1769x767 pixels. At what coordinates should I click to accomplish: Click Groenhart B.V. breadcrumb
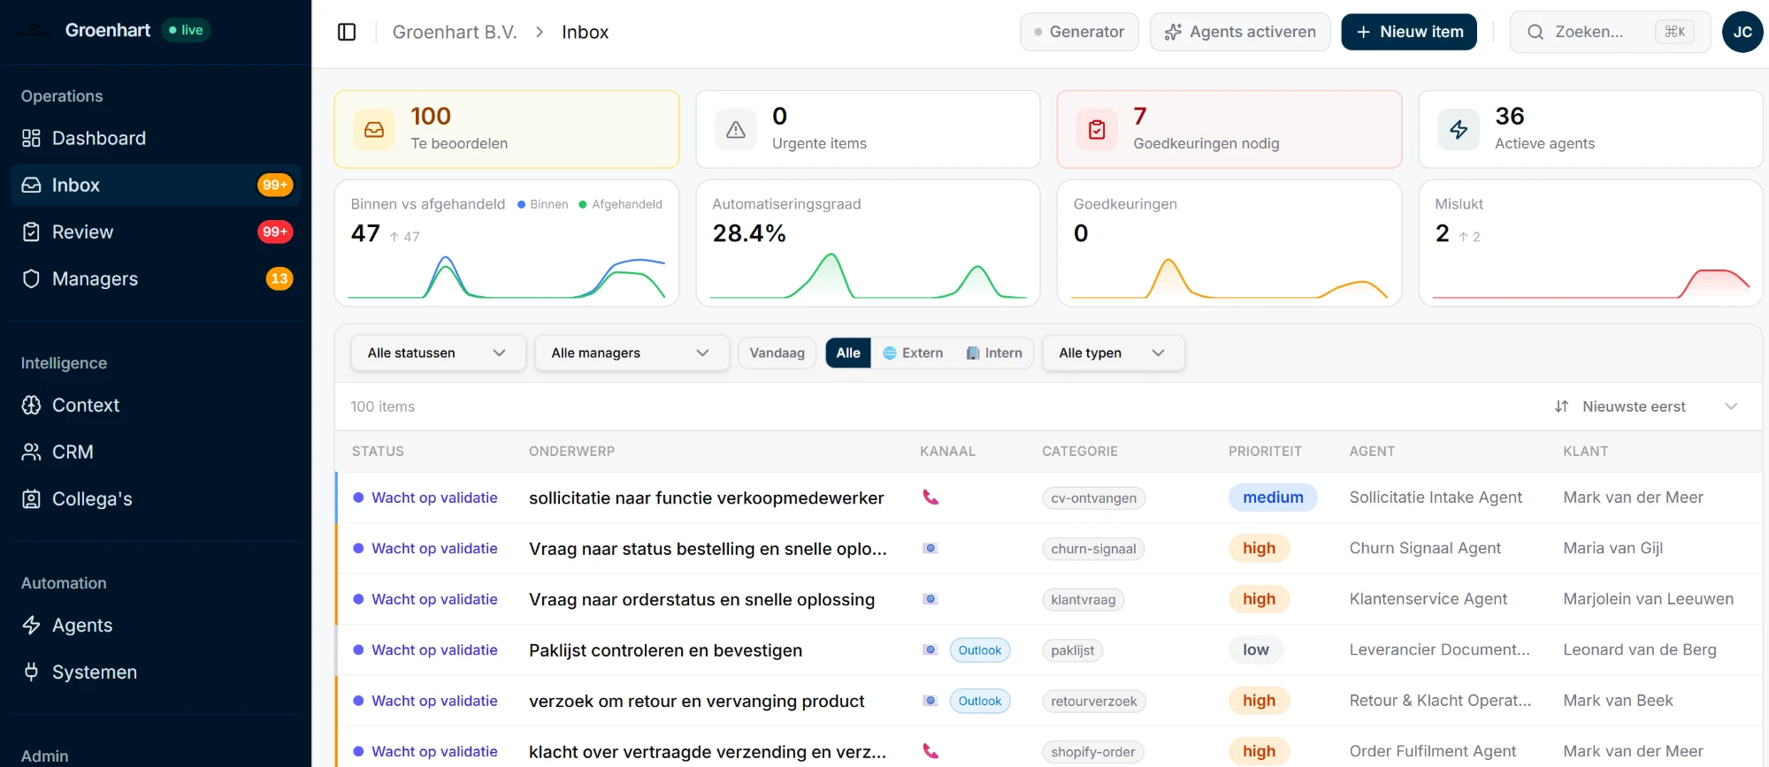455,32
